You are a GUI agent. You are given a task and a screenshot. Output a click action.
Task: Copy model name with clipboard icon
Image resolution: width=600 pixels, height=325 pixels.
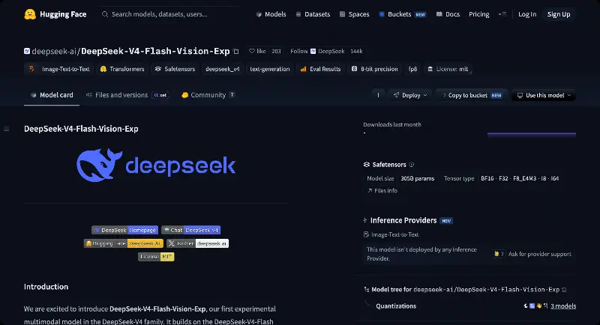[x=236, y=51]
